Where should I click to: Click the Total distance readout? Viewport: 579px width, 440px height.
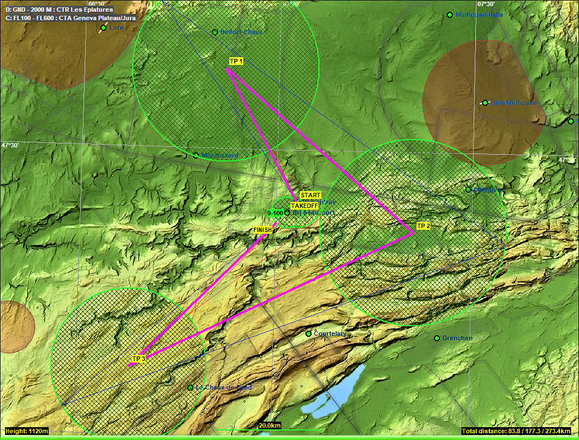(x=516, y=431)
